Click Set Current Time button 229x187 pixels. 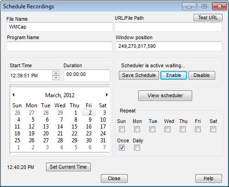tap(68, 167)
